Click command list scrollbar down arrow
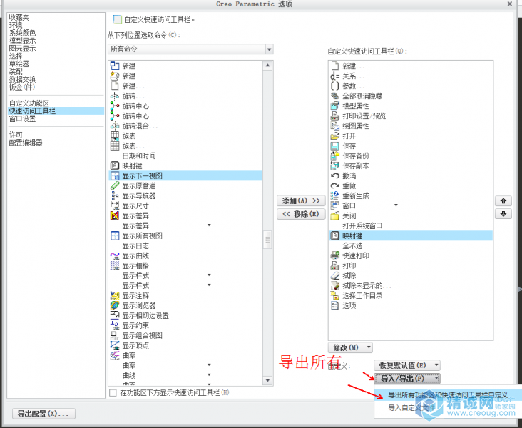 pos(267,380)
